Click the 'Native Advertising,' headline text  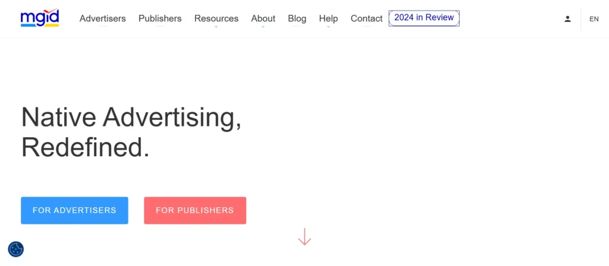[x=131, y=117]
